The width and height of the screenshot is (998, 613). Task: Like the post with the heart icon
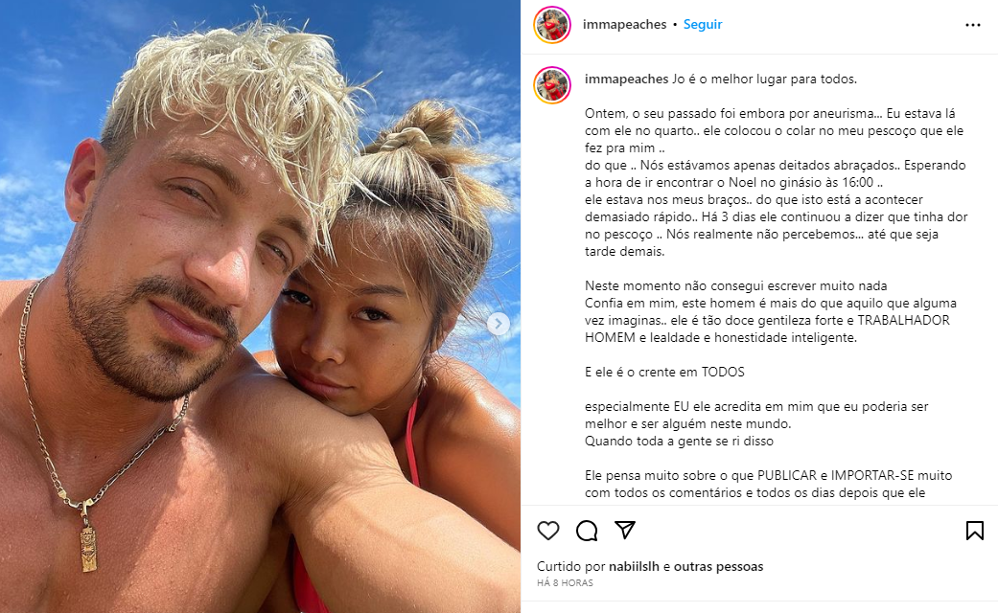(548, 531)
